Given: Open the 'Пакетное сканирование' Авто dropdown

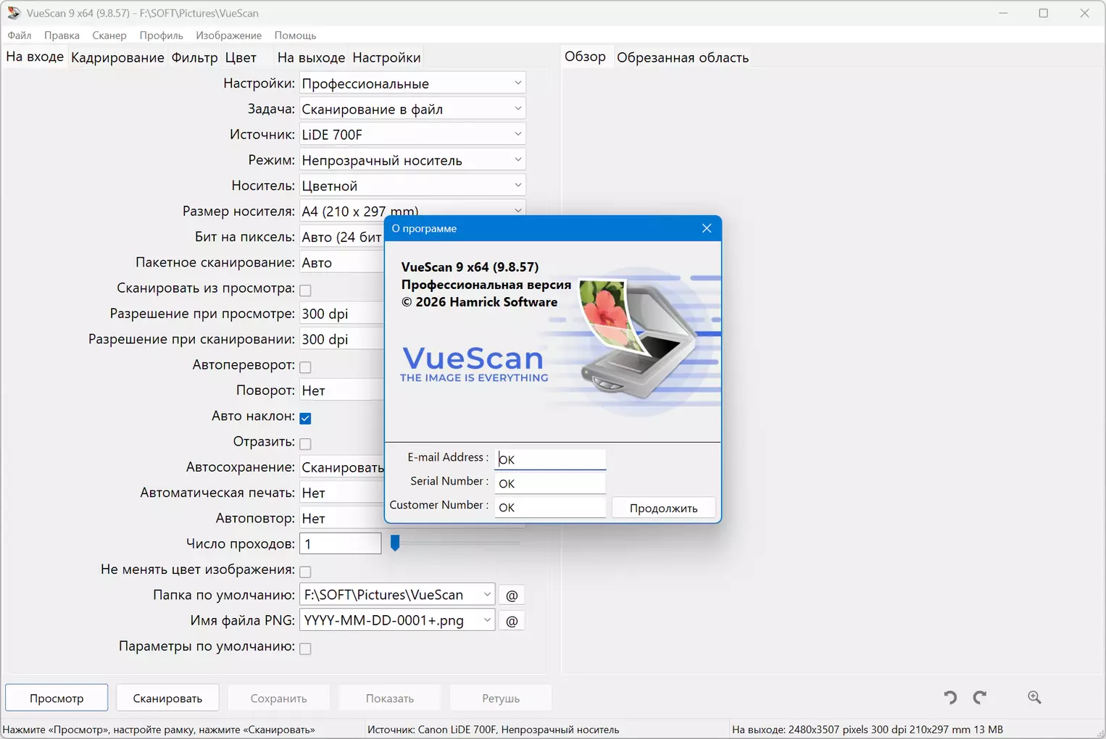Looking at the screenshot, I should click(x=341, y=262).
